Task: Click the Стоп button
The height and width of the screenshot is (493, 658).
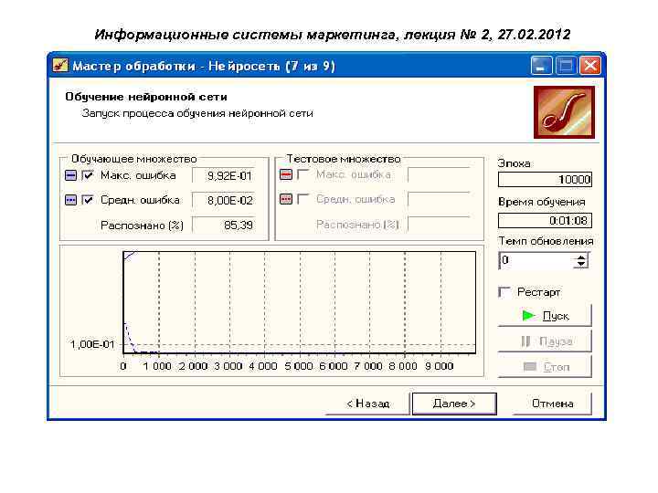Action: [x=545, y=367]
